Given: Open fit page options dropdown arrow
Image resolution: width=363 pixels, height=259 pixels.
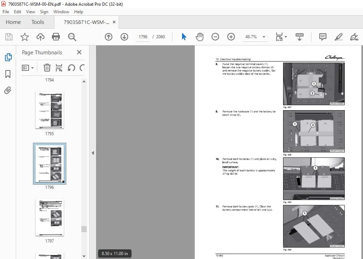Looking at the screenshot, I should pyautogui.click(x=286, y=37).
